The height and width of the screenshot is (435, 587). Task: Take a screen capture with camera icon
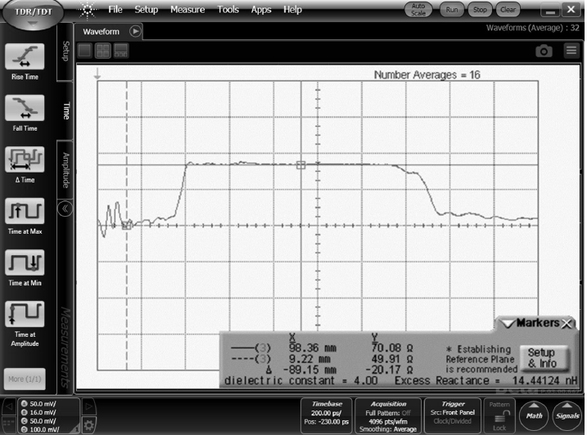pyautogui.click(x=544, y=51)
